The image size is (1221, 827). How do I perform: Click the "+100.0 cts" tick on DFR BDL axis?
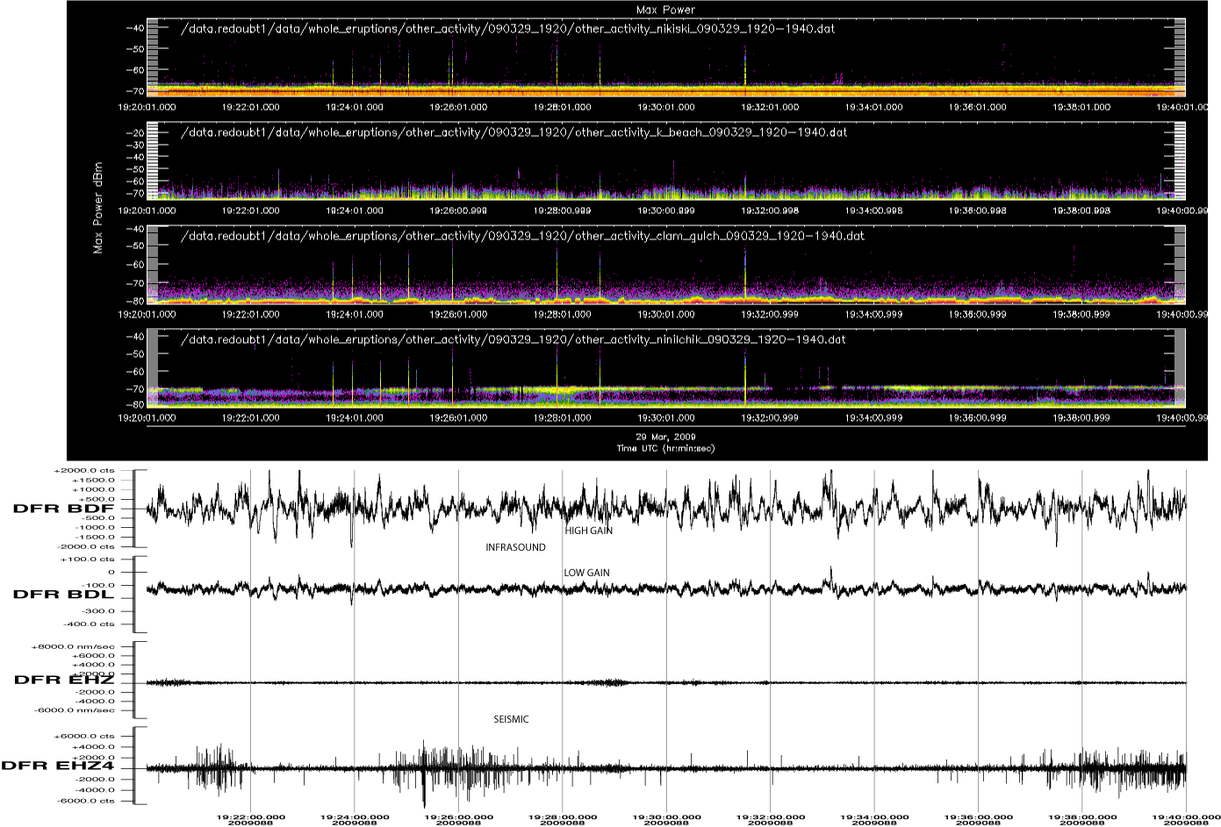click(86, 559)
